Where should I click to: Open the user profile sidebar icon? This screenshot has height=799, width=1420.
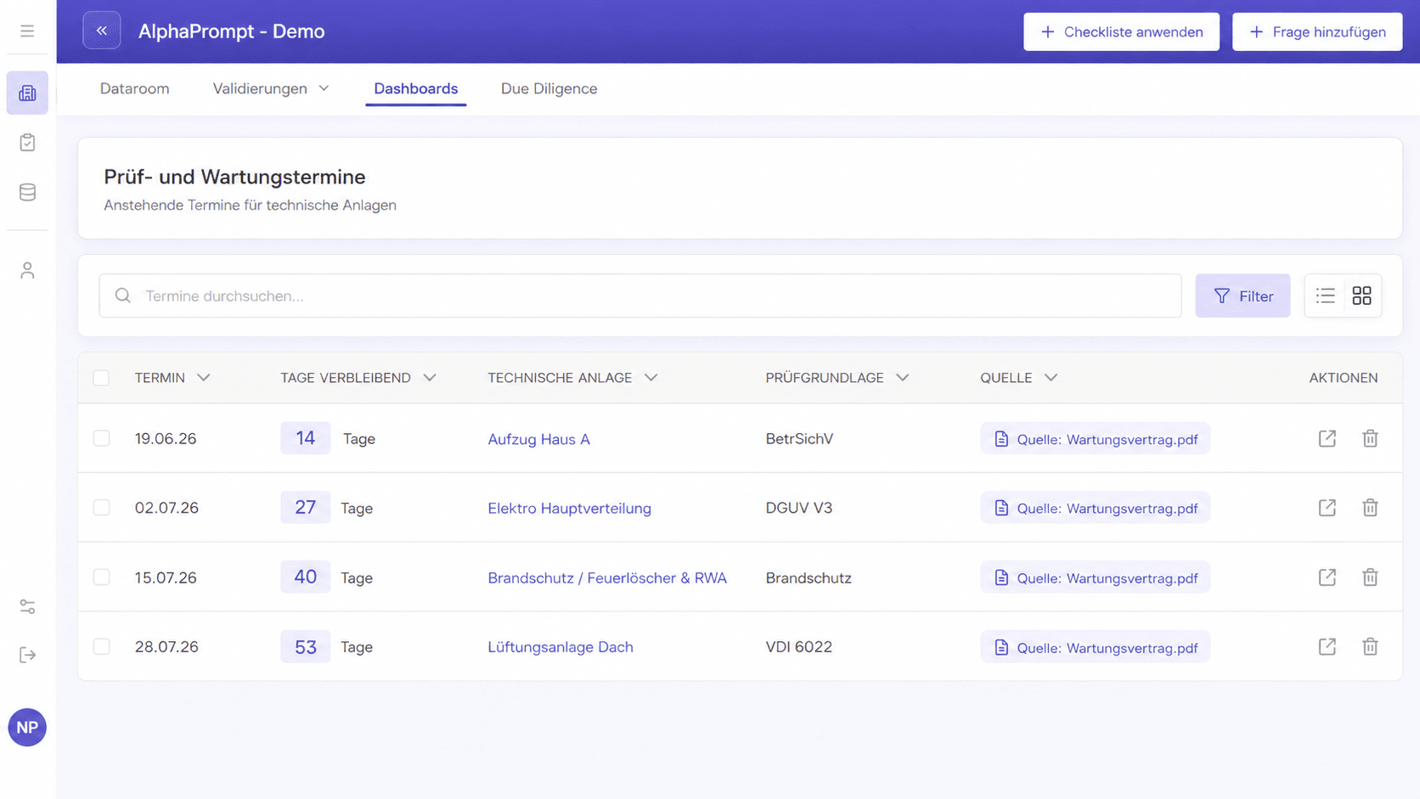27,270
